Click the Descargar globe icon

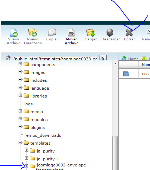coord(110,32)
